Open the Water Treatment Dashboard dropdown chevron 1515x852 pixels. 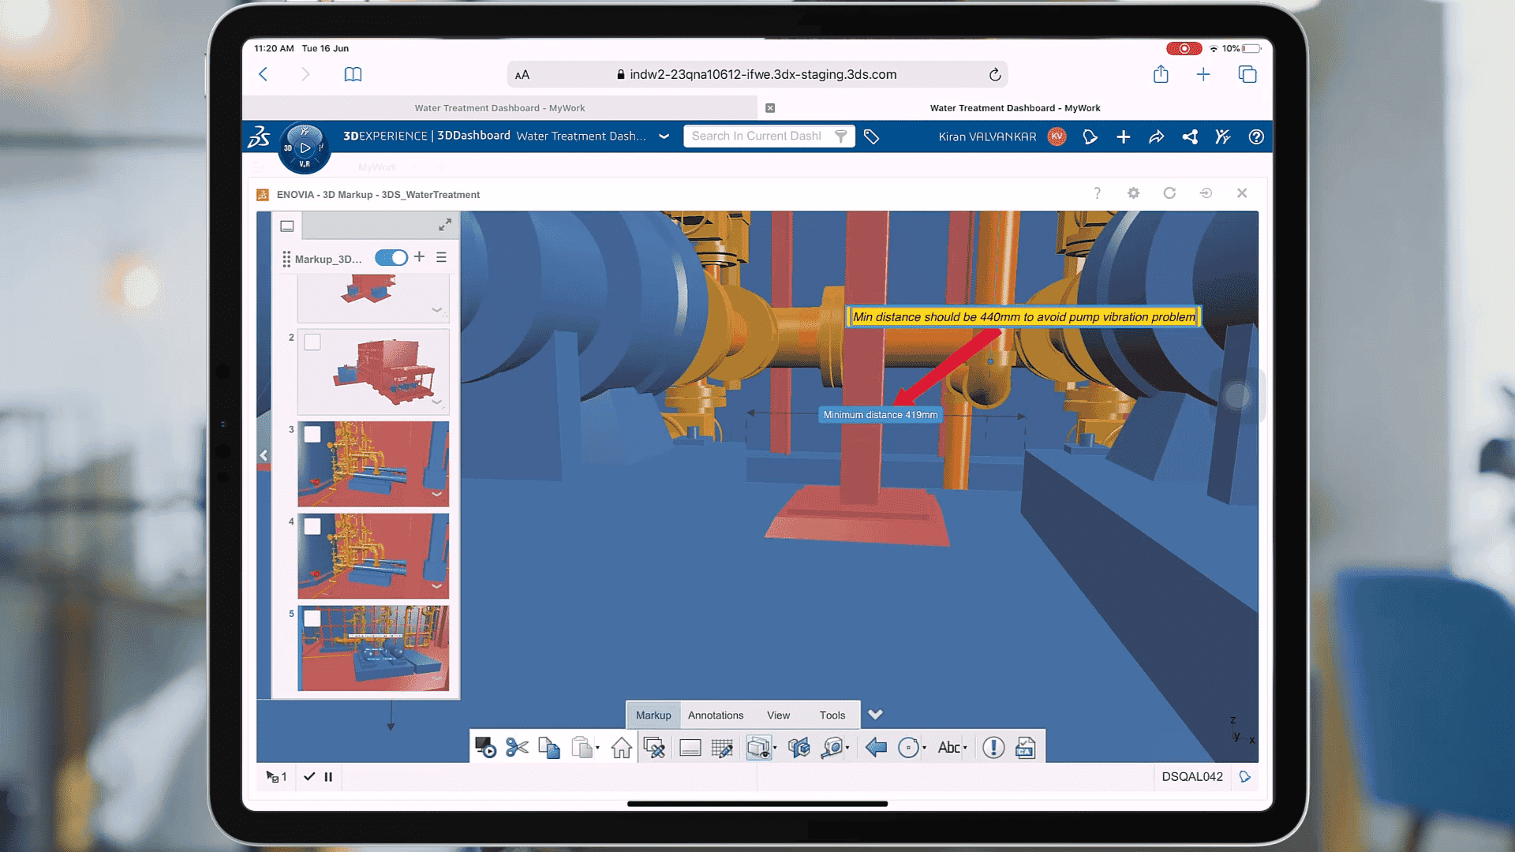664,136
